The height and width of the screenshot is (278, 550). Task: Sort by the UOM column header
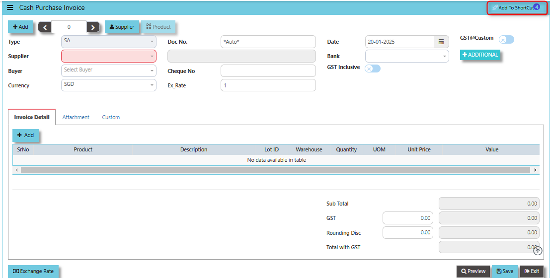click(379, 149)
